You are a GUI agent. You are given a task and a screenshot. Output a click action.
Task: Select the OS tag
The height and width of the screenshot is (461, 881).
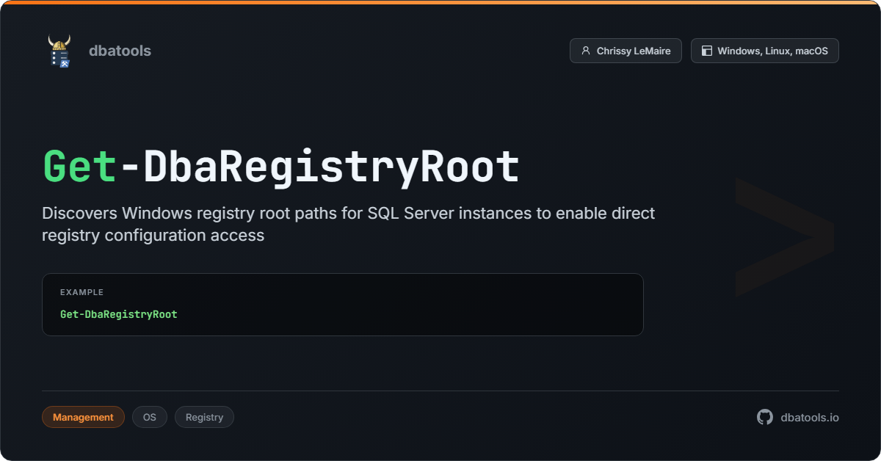coord(150,417)
